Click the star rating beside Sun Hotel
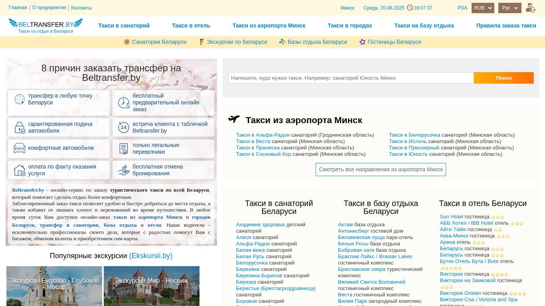Image resolution: width=545 pixels, height=306 pixels. pos(498,217)
